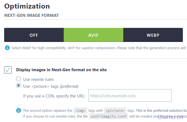
Task: Select the Use rewrite rules radio button
Action: click(18, 79)
